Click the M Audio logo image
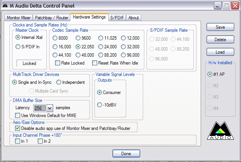The image size is (241, 162). click(x=220, y=131)
